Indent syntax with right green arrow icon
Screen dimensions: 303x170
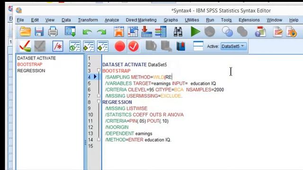pyautogui.click(x=89, y=46)
